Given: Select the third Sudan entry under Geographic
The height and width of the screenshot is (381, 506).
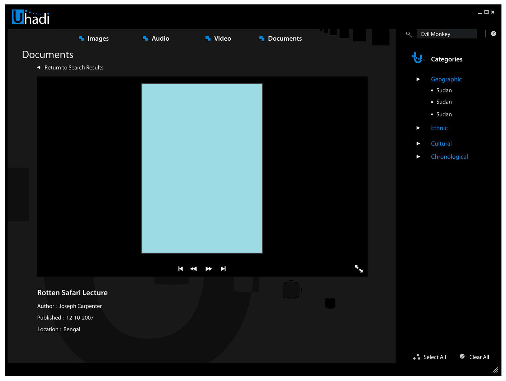Looking at the screenshot, I should [x=444, y=114].
